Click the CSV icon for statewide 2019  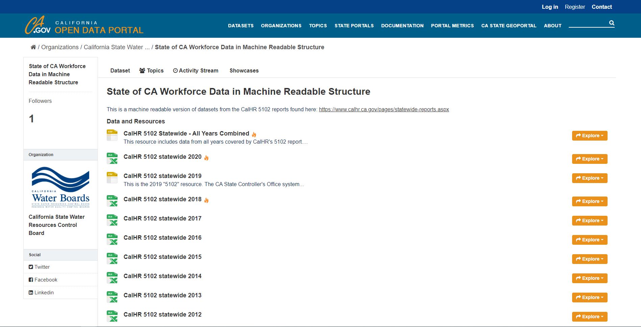pos(112,178)
